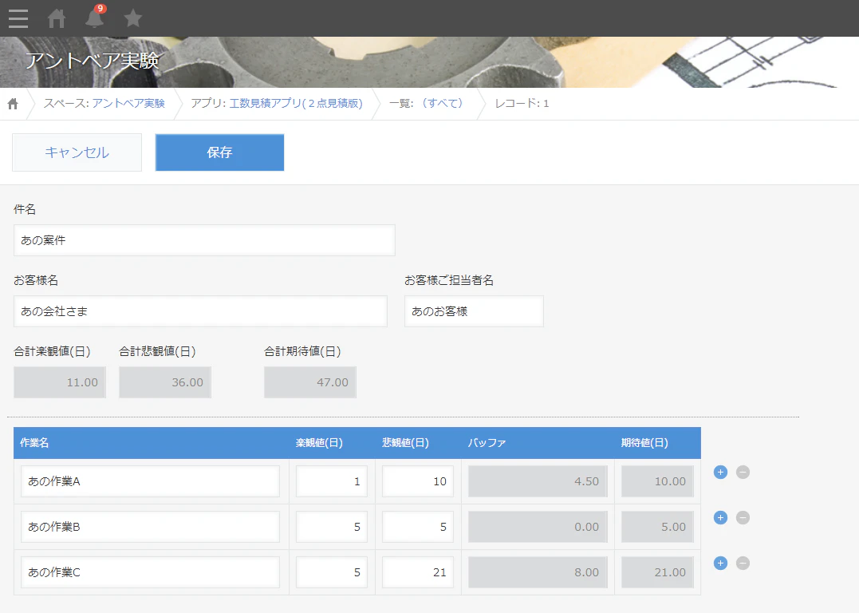Focus the お客様ご担当者名 field
The width and height of the screenshot is (859, 613).
(474, 311)
